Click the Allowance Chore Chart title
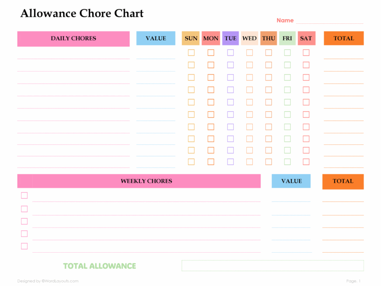Screen dimensions: 381x286 (x=82, y=13)
